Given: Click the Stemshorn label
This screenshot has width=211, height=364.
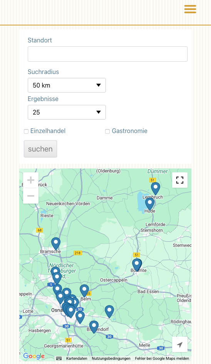Looking at the screenshot, I should point(152,230).
